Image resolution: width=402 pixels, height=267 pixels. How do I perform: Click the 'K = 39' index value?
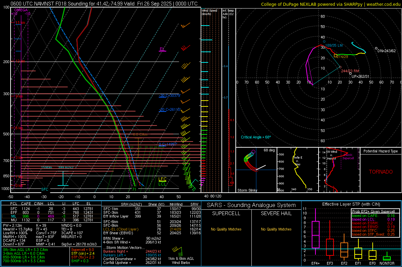point(41,225)
